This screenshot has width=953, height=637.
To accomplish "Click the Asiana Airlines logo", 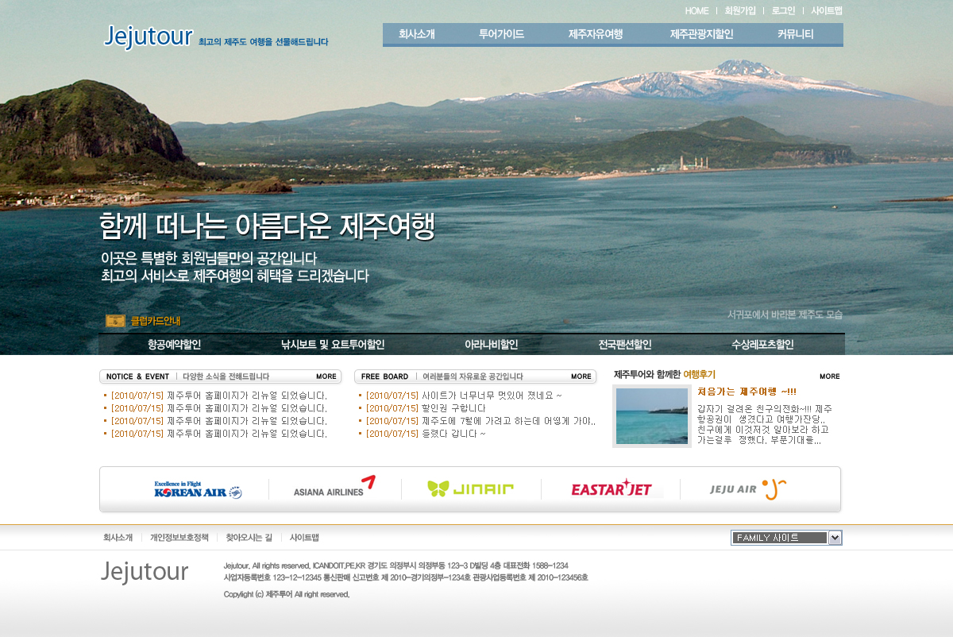I will tap(334, 488).
